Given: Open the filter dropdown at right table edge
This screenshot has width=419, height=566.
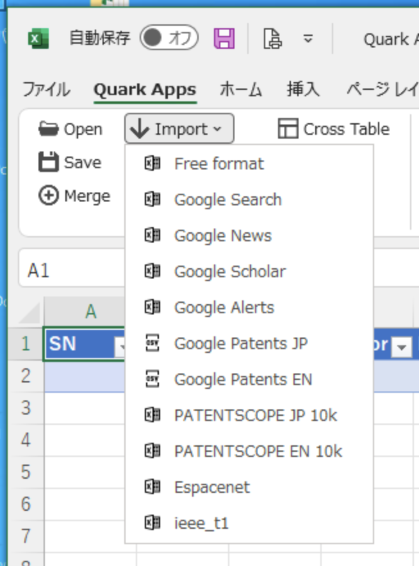Looking at the screenshot, I should (402, 347).
